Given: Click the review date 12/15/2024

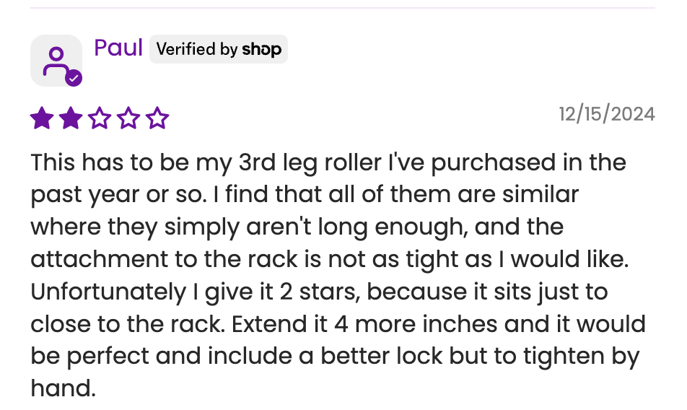Looking at the screenshot, I should (x=607, y=114).
